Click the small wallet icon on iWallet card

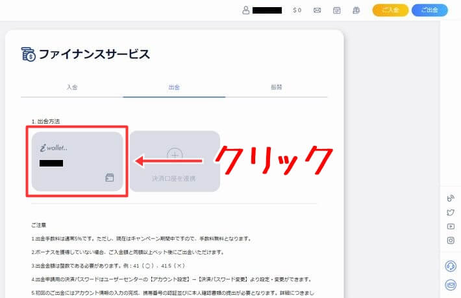click(x=109, y=178)
